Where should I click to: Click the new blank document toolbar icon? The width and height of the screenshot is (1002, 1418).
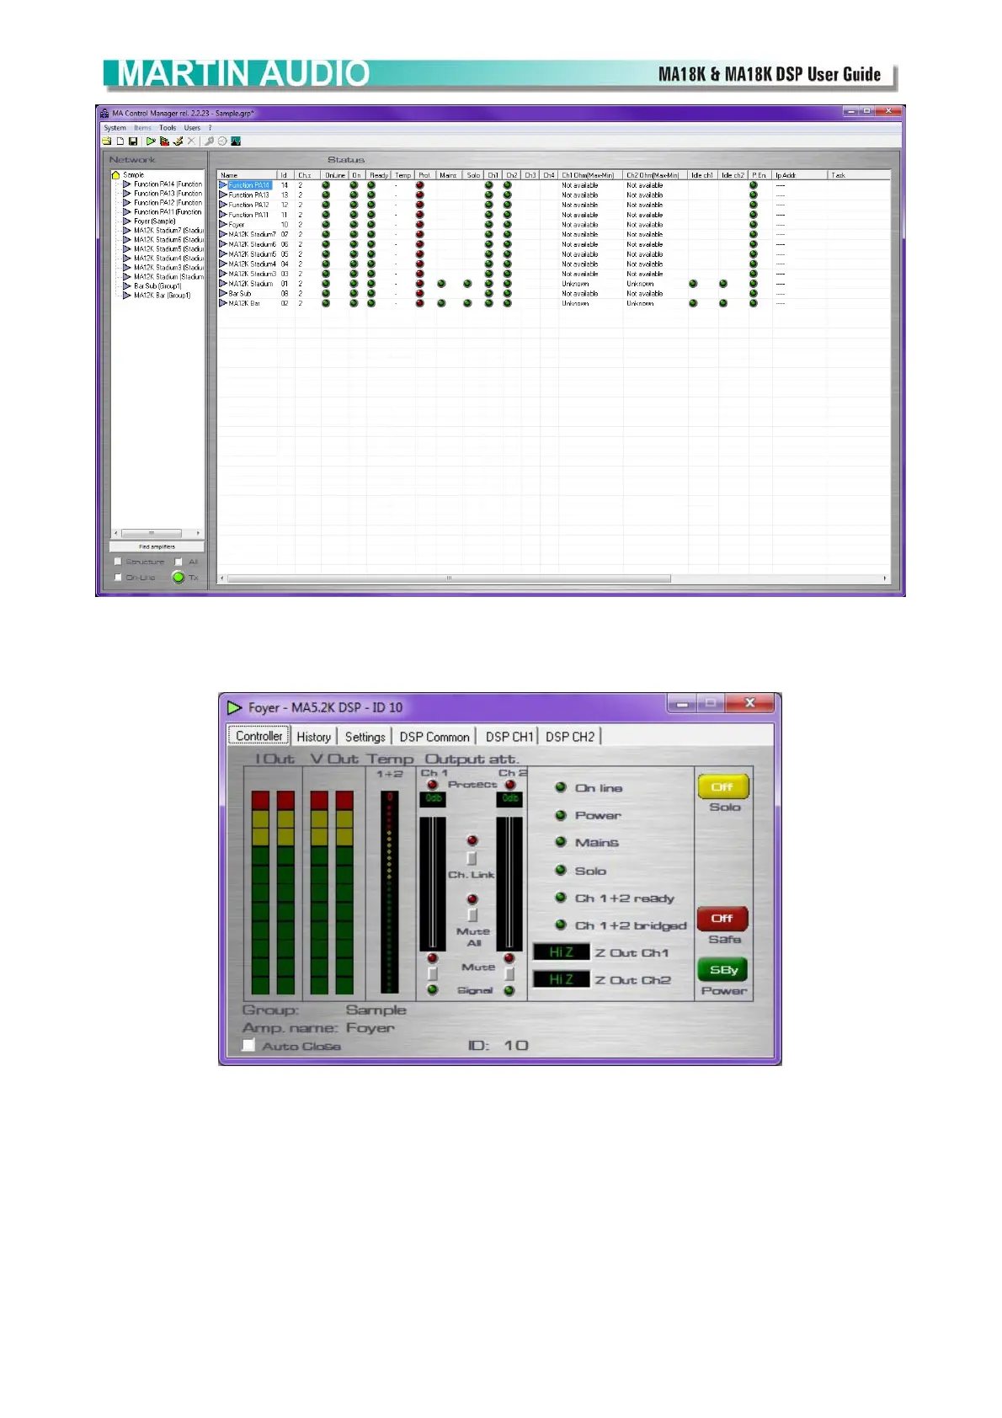click(x=120, y=141)
